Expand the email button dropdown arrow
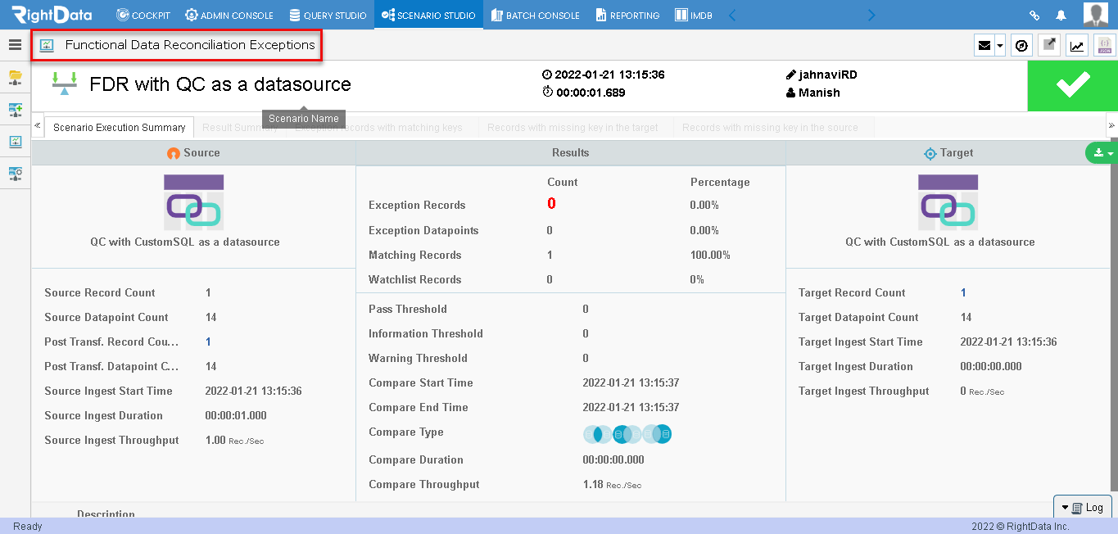Screen dimensions: 1118x534 tap(1000, 46)
